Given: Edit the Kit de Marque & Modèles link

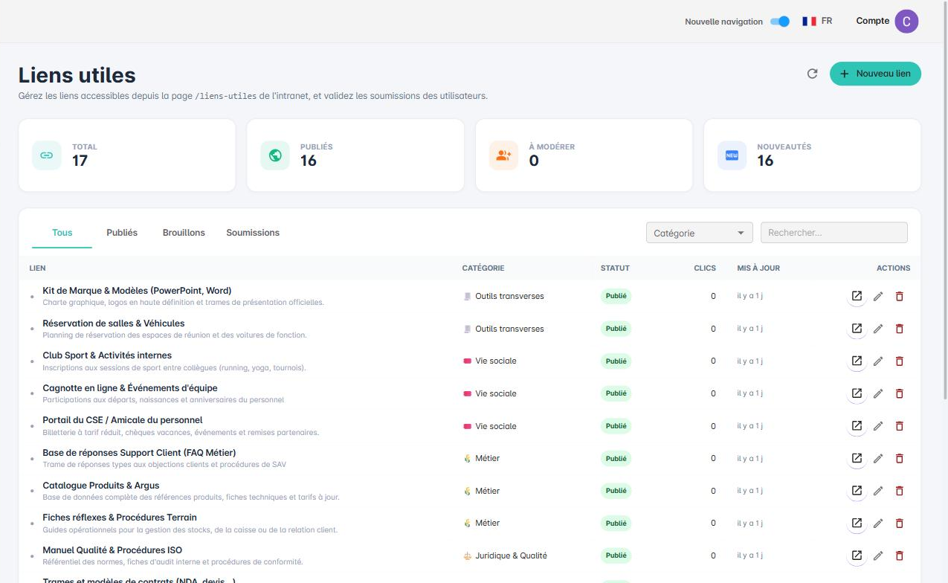Looking at the screenshot, I should (x=878, y=296).
